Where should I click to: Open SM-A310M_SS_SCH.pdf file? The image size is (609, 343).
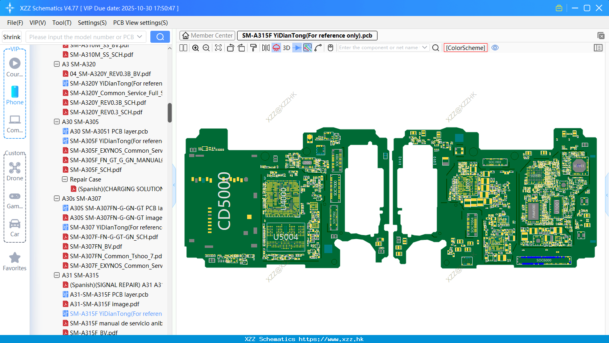pyautogui.click(x=102, y=54)
